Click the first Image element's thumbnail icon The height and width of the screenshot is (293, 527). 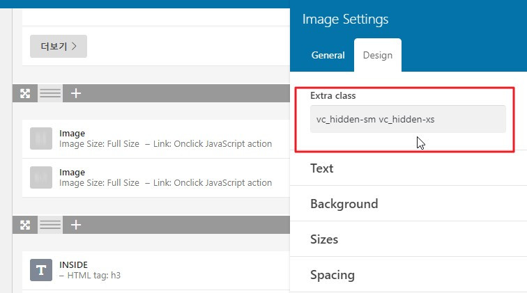[41, 138]
